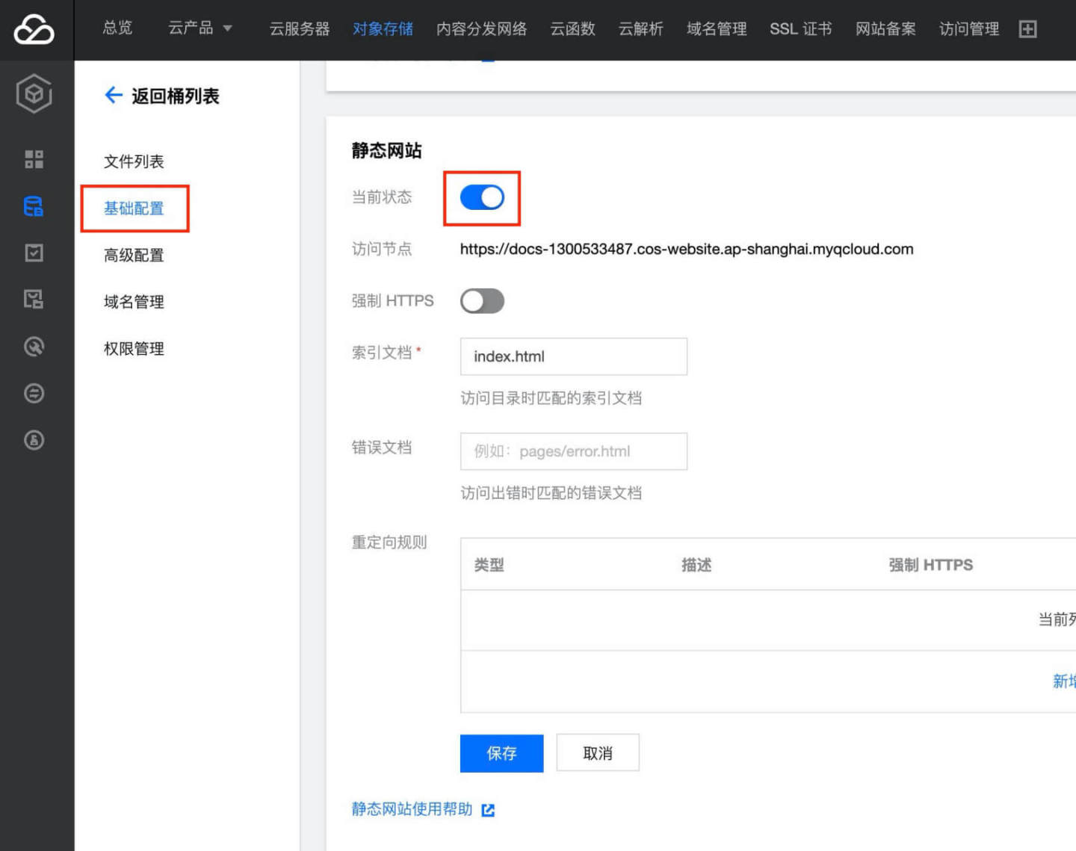Click the 保存 button
The image size is (1076, 851).
(501, 752)
